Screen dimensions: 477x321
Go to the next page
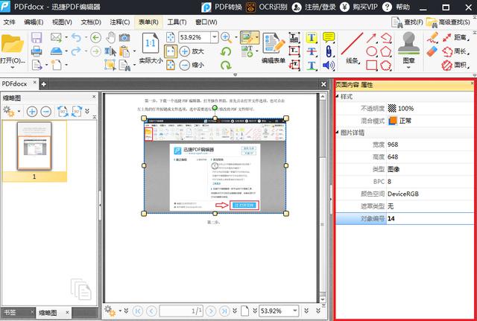tap(210, 311)
